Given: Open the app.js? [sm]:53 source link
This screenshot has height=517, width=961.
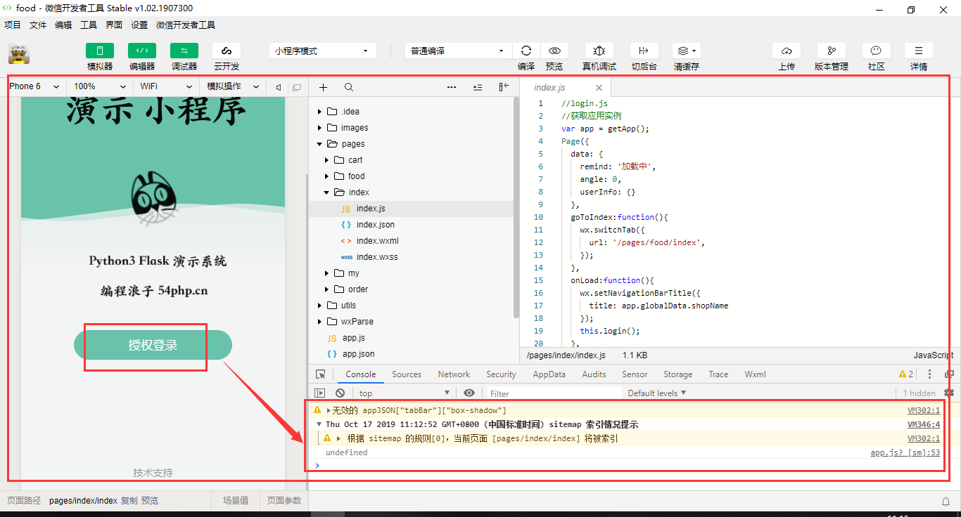Looking at the screenshot, I should coord(905,452).
